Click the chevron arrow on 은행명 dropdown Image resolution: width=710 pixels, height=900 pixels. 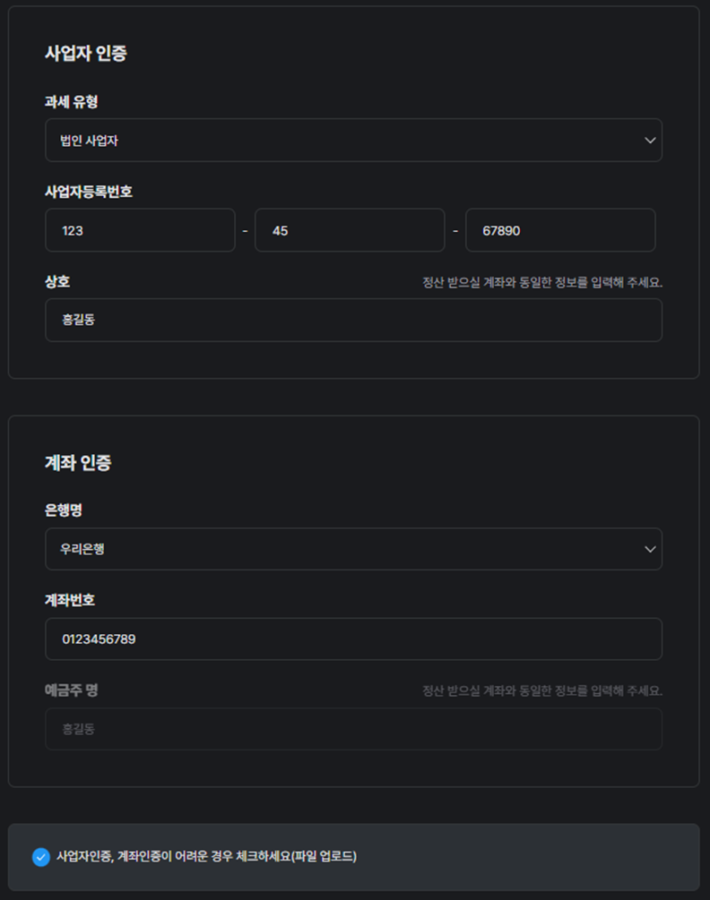tap(650, 549)
